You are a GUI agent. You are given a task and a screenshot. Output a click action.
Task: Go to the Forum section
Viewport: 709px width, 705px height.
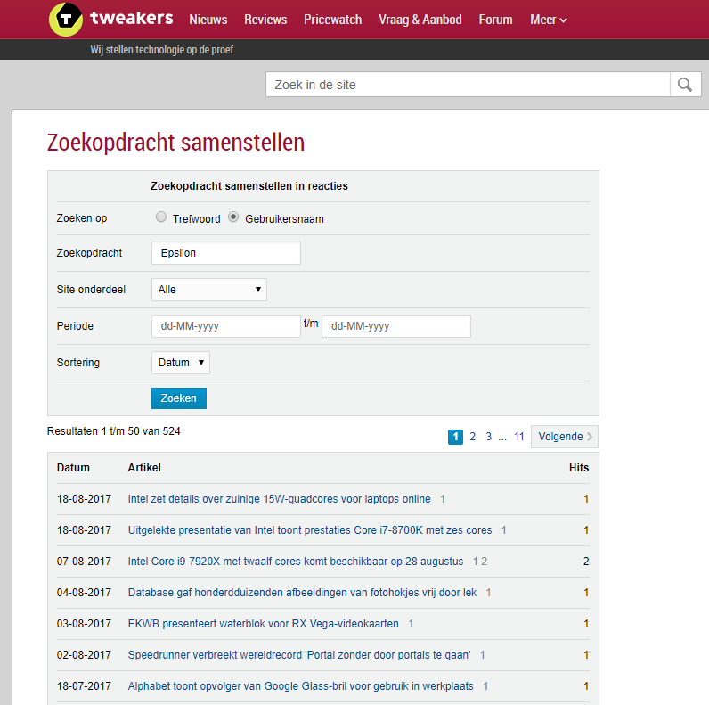(495, 20)
